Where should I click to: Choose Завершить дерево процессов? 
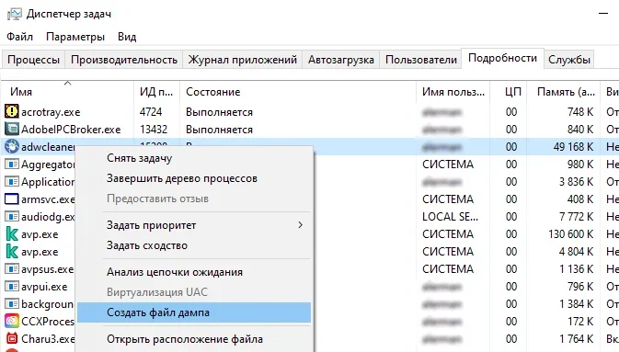pos(194,178)
